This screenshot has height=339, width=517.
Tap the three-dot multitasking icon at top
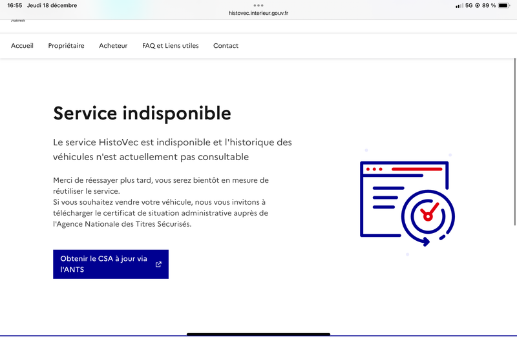click(x=258, y=5)
